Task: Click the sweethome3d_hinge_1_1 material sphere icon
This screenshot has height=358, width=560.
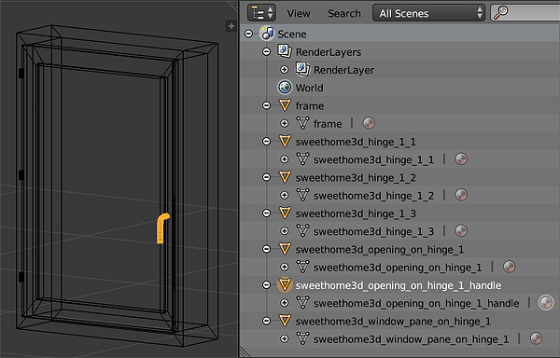Action: [x=461, y=158]
